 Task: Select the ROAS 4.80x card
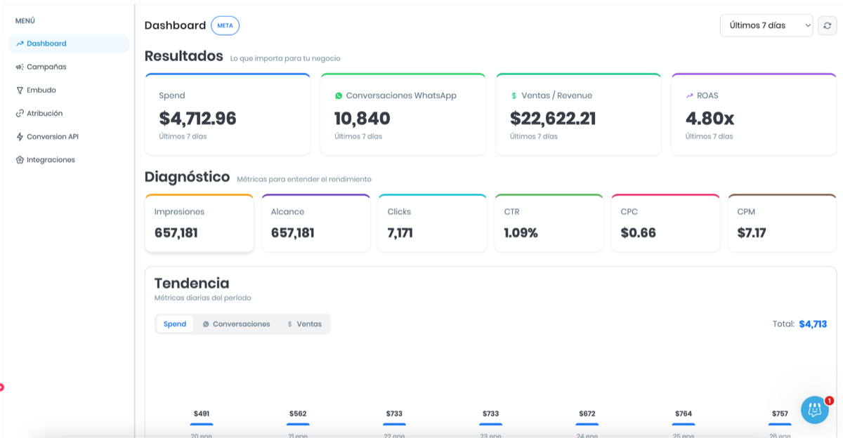tap(754, 114)
